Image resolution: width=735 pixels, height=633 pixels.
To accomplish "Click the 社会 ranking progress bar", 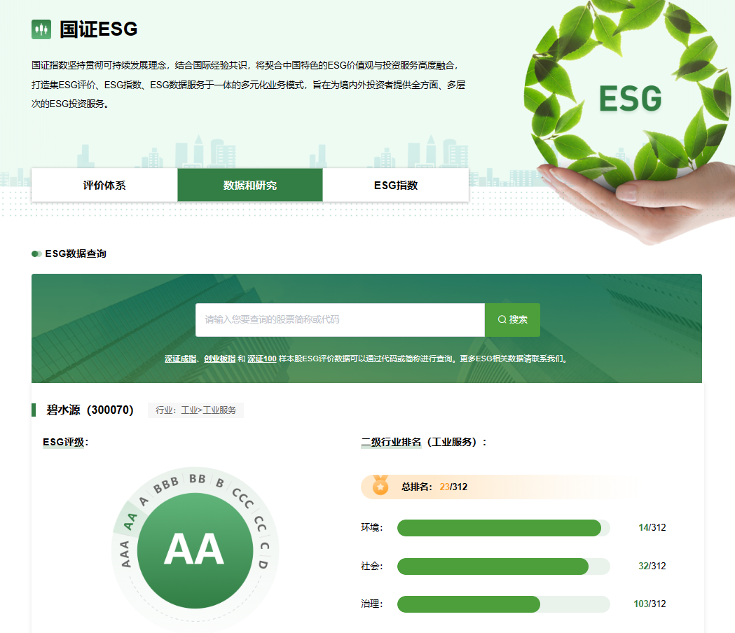I will (x=504, y=566).
